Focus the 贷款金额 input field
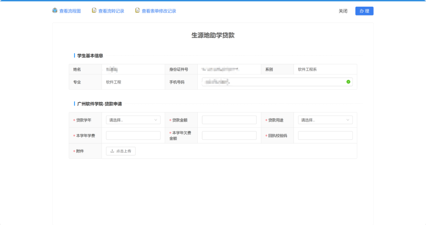 [x=229, y=120]
